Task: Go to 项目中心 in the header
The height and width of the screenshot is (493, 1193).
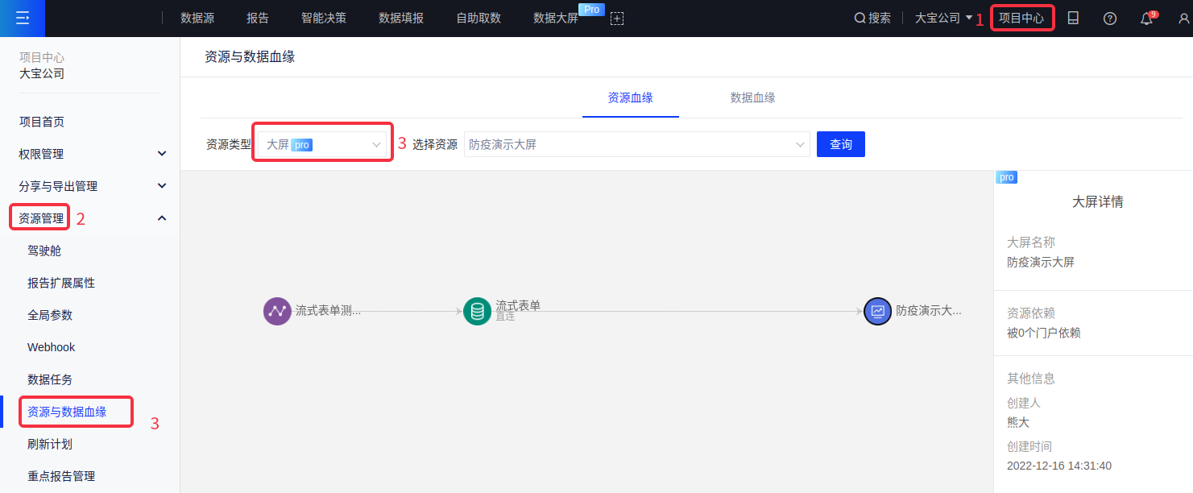Action: coord(1021,18)
